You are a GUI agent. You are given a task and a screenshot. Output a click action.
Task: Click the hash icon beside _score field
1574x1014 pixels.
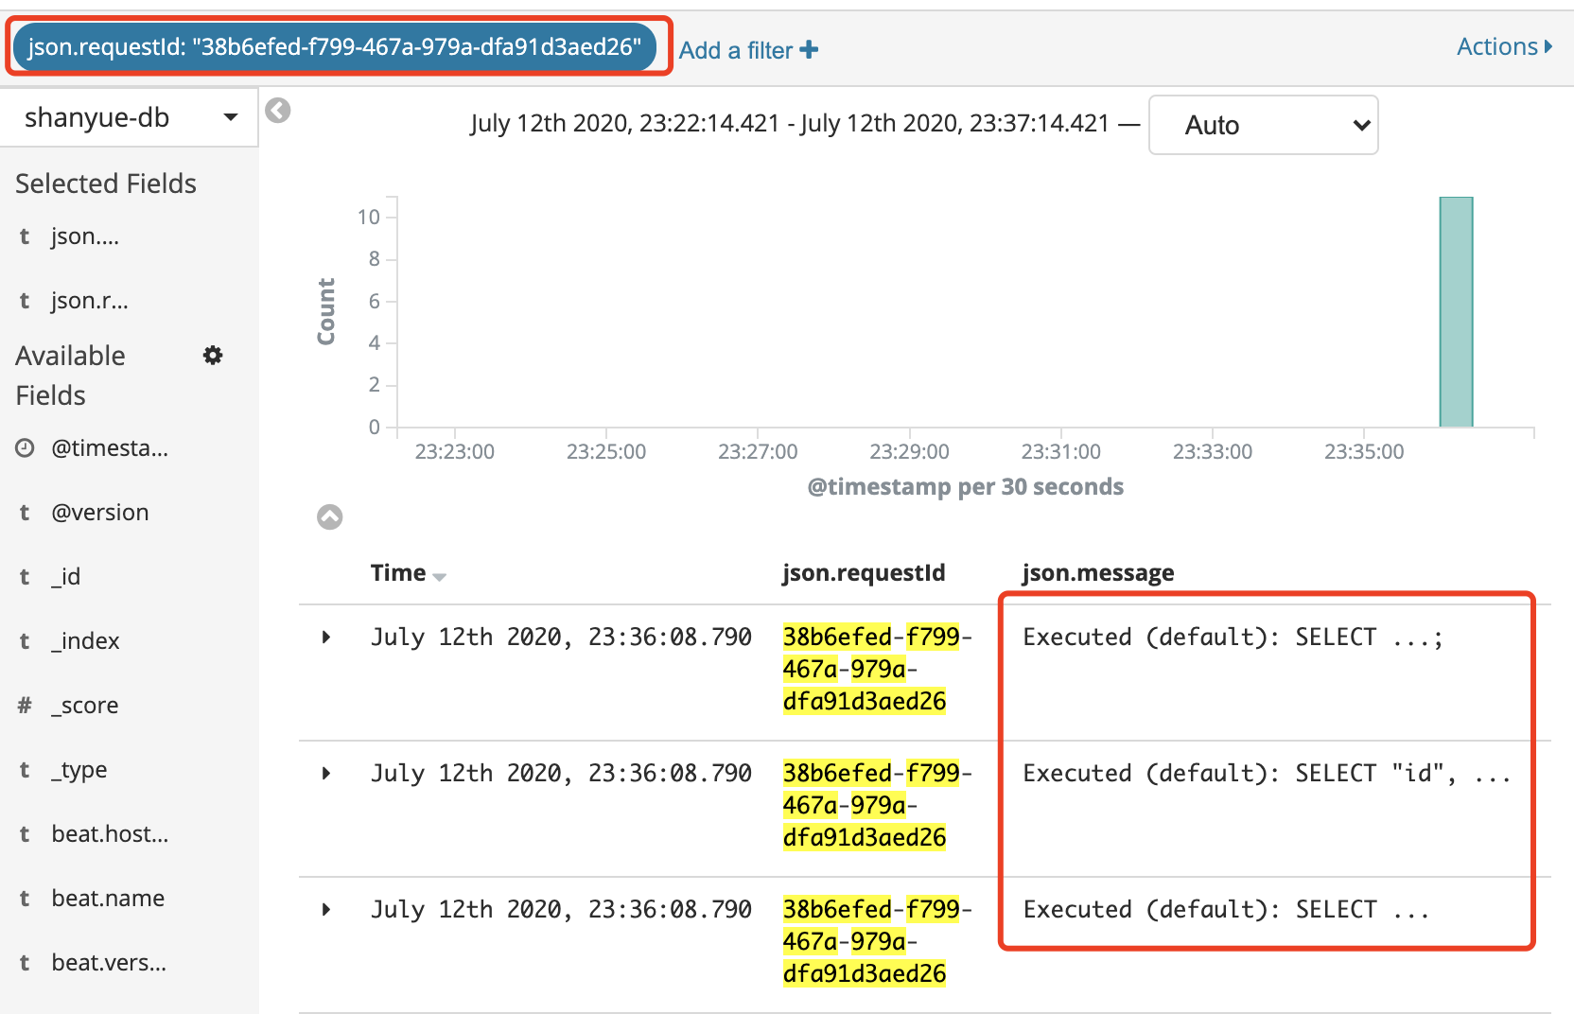(25, 706)
